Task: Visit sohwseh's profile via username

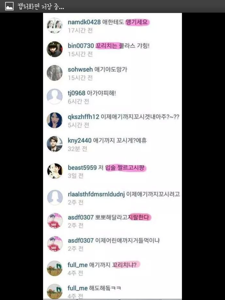Action: point(80,69)
